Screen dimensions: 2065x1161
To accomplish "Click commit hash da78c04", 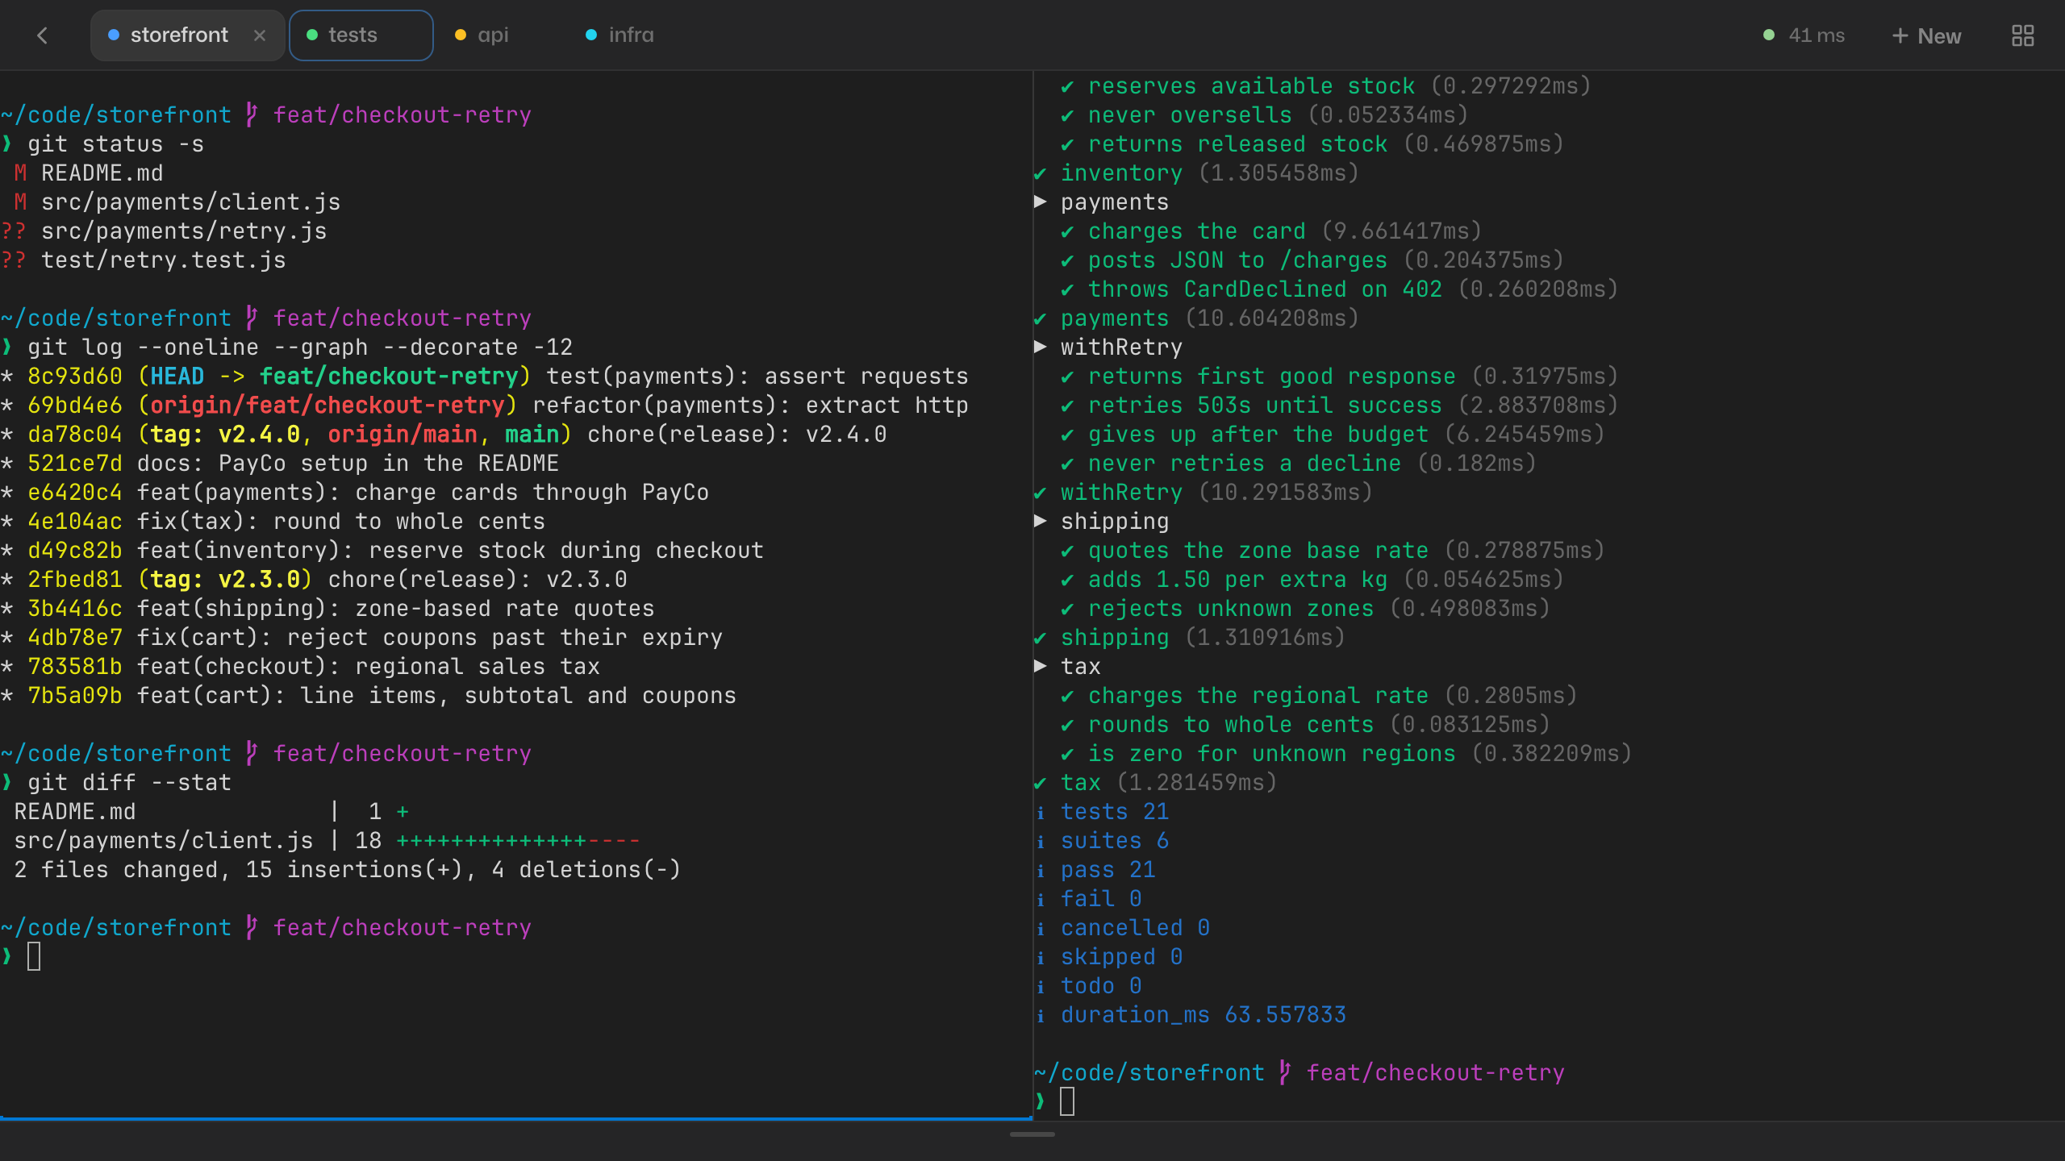I will point(75,435).
